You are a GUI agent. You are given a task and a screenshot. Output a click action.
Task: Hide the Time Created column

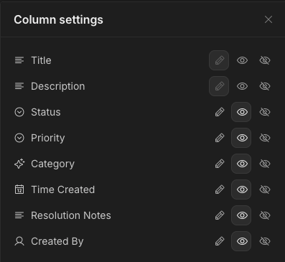coord(265,190)
